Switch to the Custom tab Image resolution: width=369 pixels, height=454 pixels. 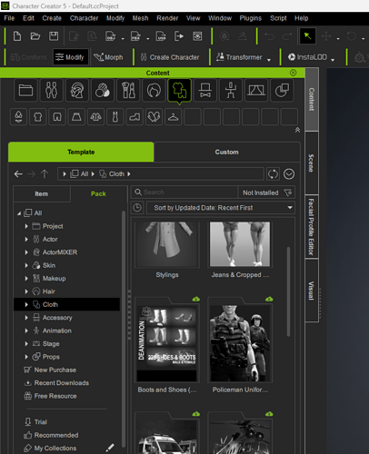(x=227, y=152)
